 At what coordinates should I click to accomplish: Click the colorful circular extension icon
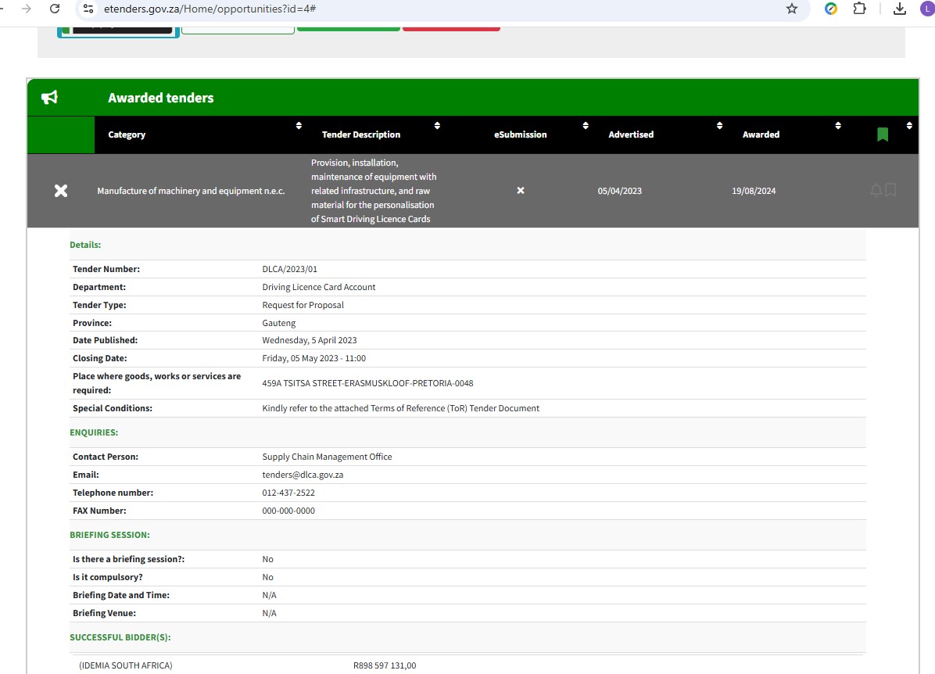pyautogui.click(x=831, y=9)
